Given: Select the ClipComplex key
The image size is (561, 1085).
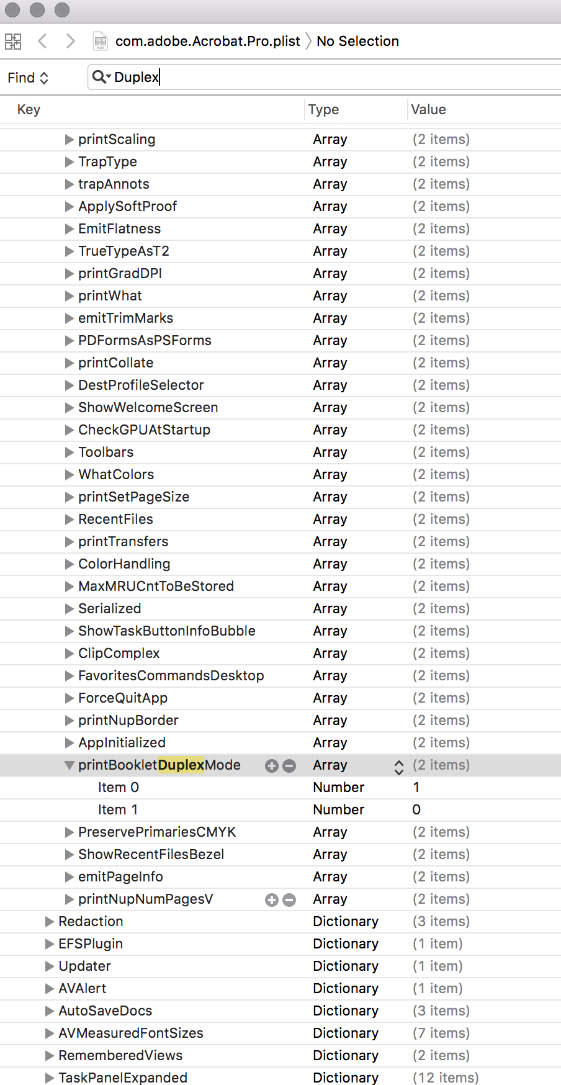Looking at the screenshot, I should tap(119, 653).
